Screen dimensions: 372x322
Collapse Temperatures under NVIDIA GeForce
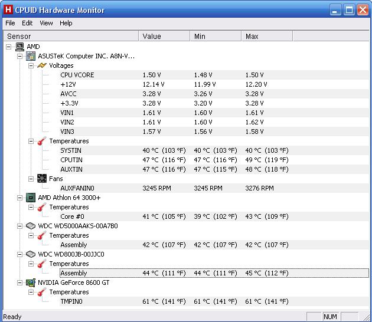(x=31, y=292)
